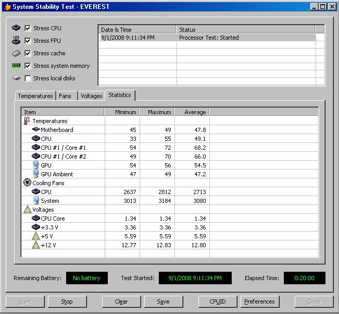This screenshot has width=339, height=314.
Task: Click the EVEREST flame icon in title bar
Action: [x=8, y=7]
